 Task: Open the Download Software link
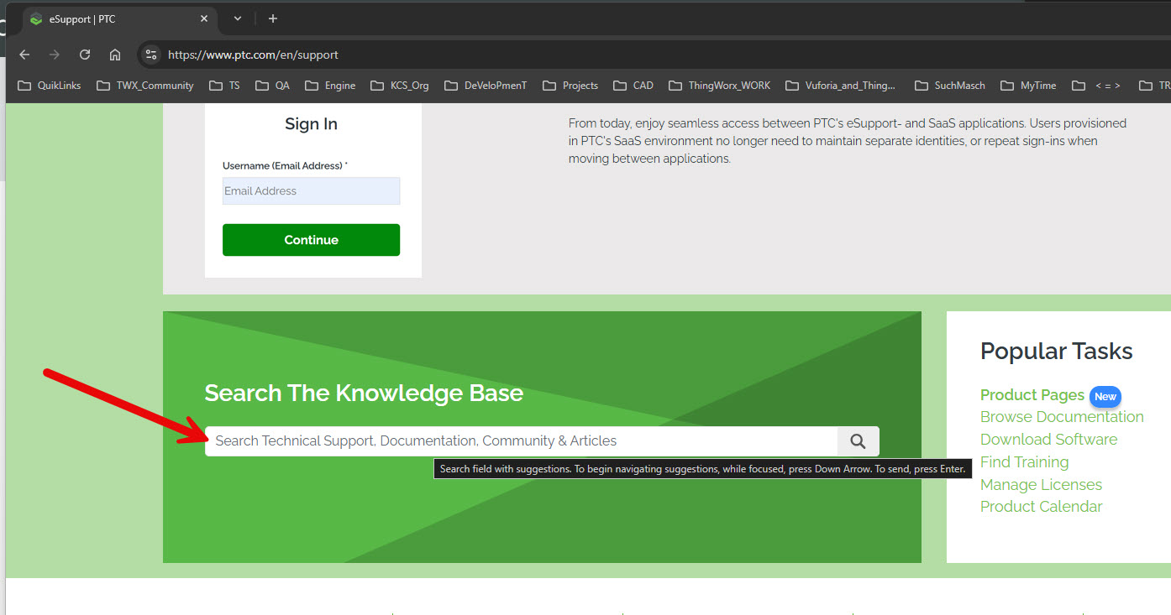1048,439
